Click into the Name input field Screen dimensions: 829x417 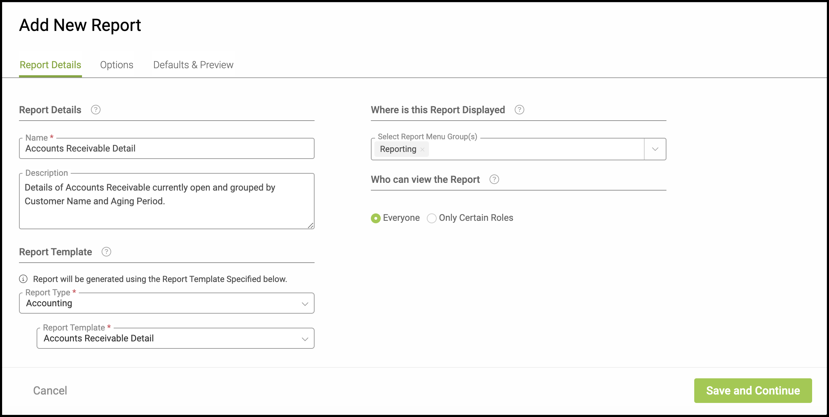click(166, 148)
